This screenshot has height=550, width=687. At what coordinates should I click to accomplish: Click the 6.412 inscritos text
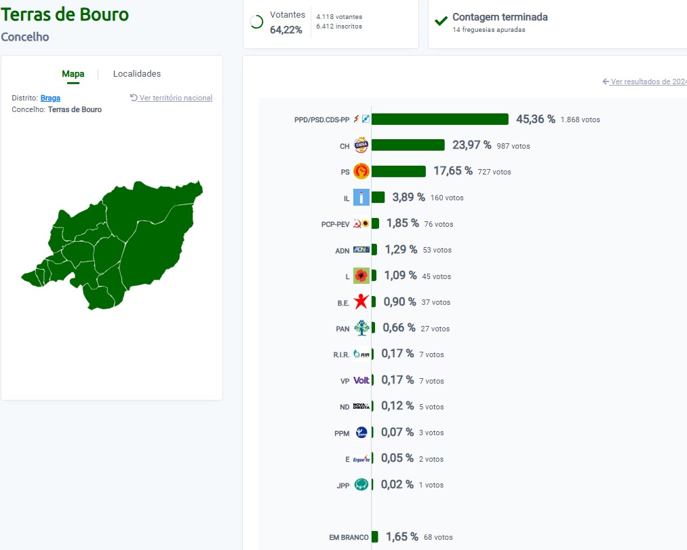tap(339, 26)
